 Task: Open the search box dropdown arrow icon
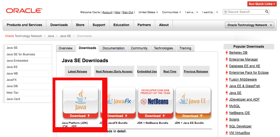click(225, 12)
